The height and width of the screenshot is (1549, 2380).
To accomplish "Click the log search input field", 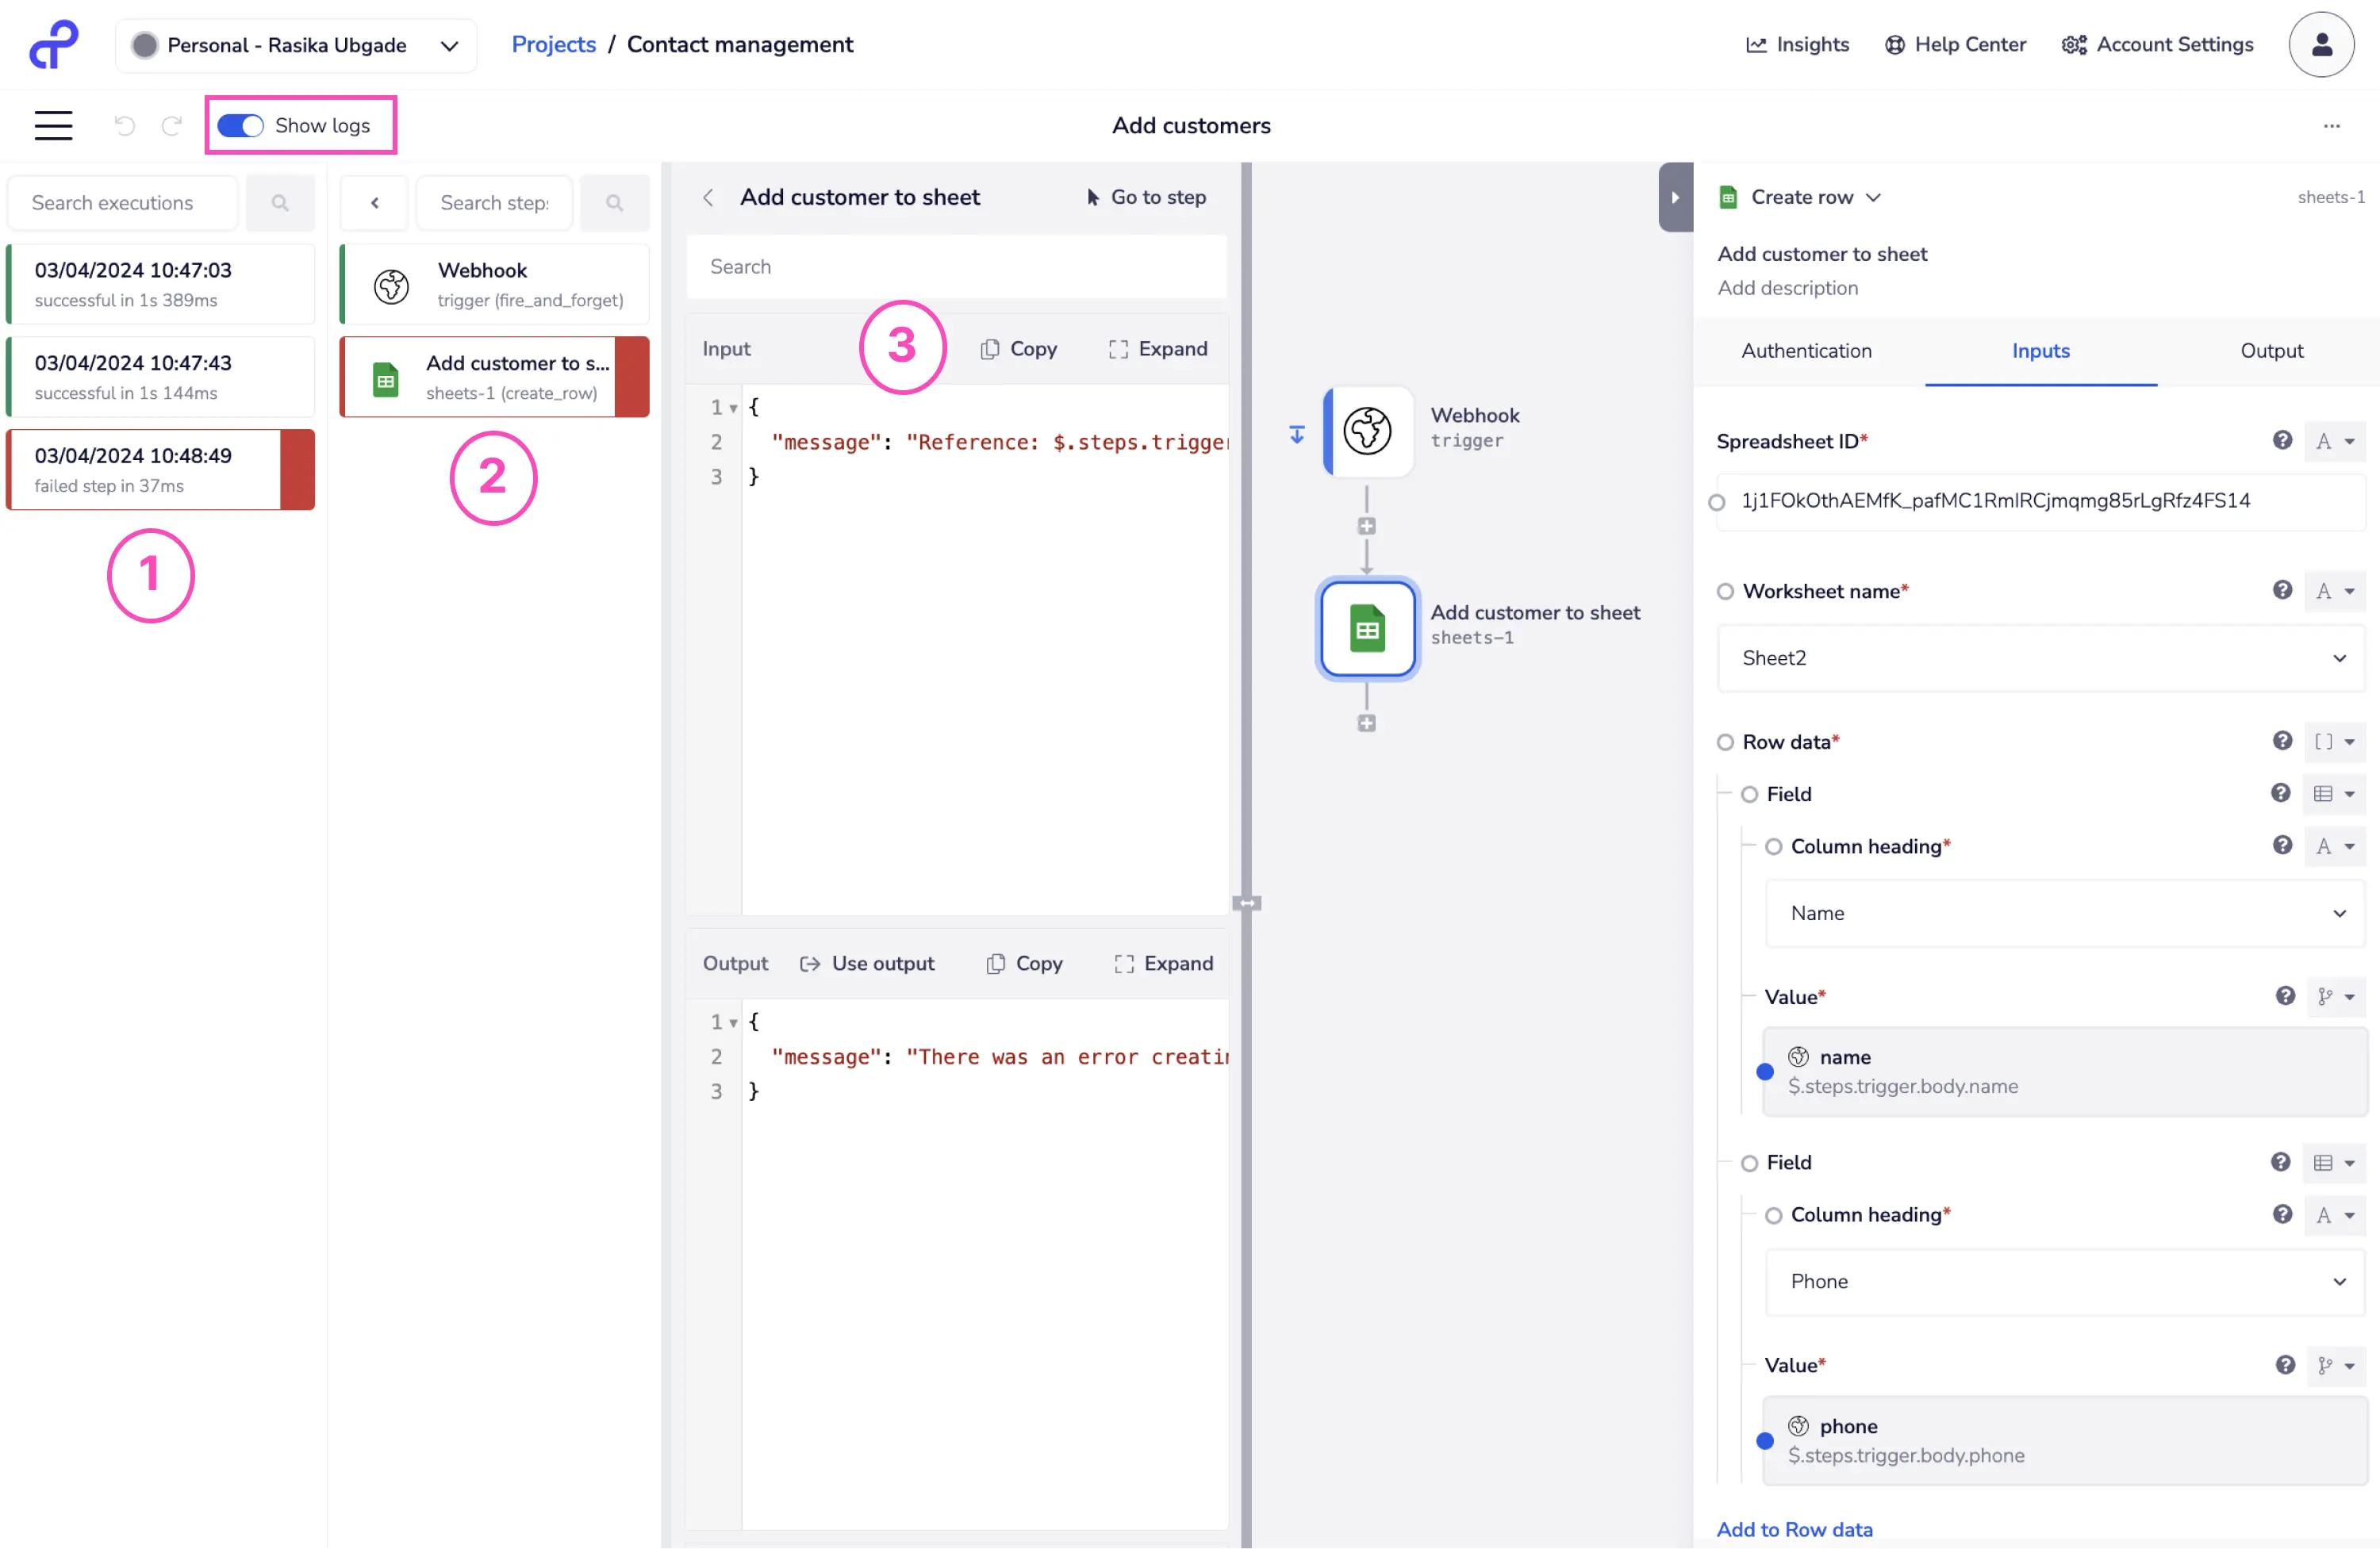I will (955, 267).
